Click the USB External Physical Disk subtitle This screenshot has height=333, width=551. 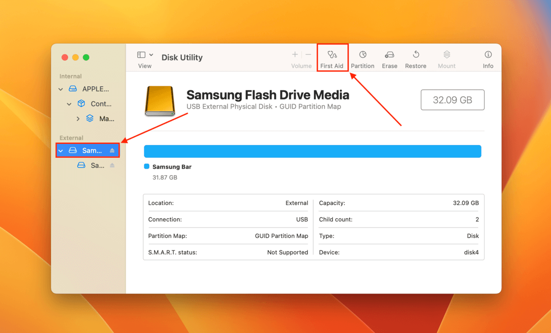click(264, 106)
